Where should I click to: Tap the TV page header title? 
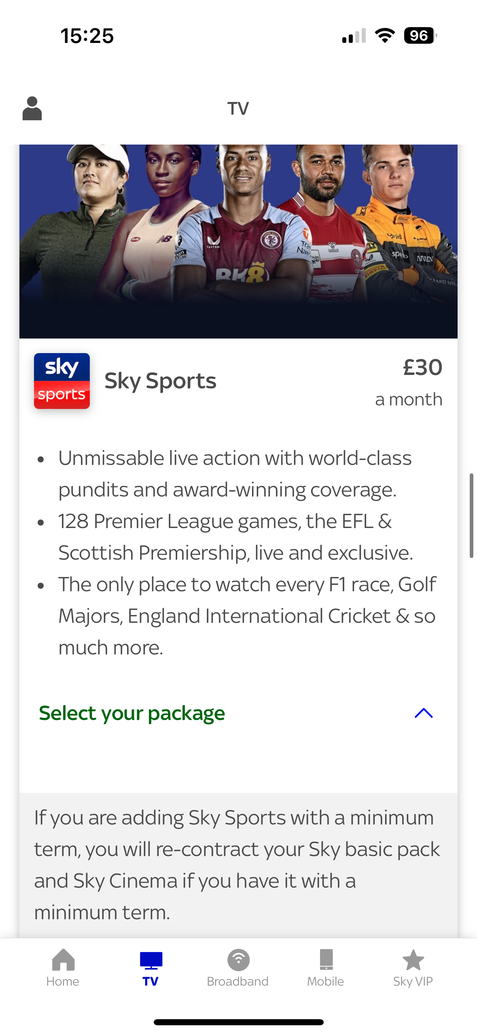click(238, 109)
